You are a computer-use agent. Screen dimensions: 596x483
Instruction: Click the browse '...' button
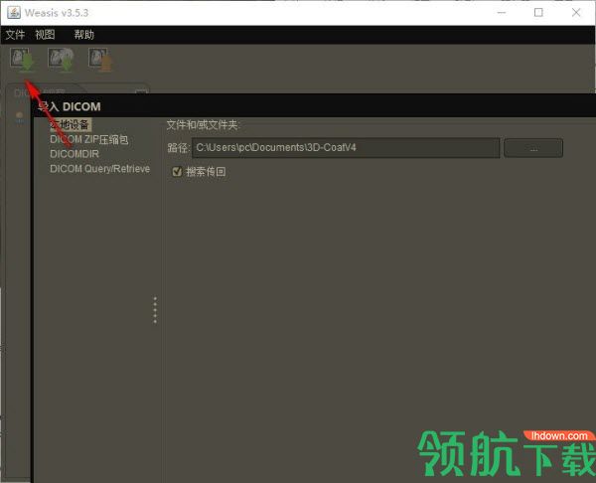(x=533, y=148)
